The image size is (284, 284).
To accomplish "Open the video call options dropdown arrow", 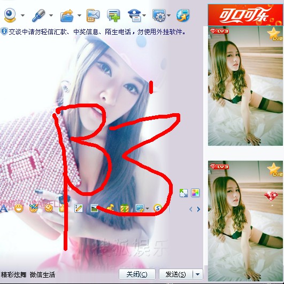I will (22, 15).
